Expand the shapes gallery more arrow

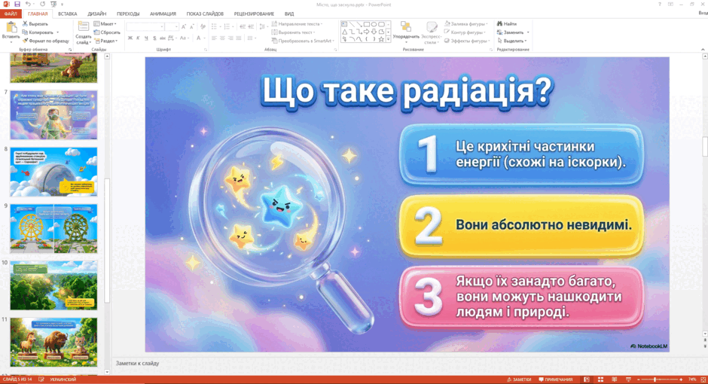pyautogui.click(x=389, y=40)
